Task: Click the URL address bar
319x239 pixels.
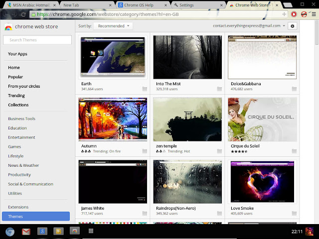Action: pyautogui.click(x=159, y=14)
